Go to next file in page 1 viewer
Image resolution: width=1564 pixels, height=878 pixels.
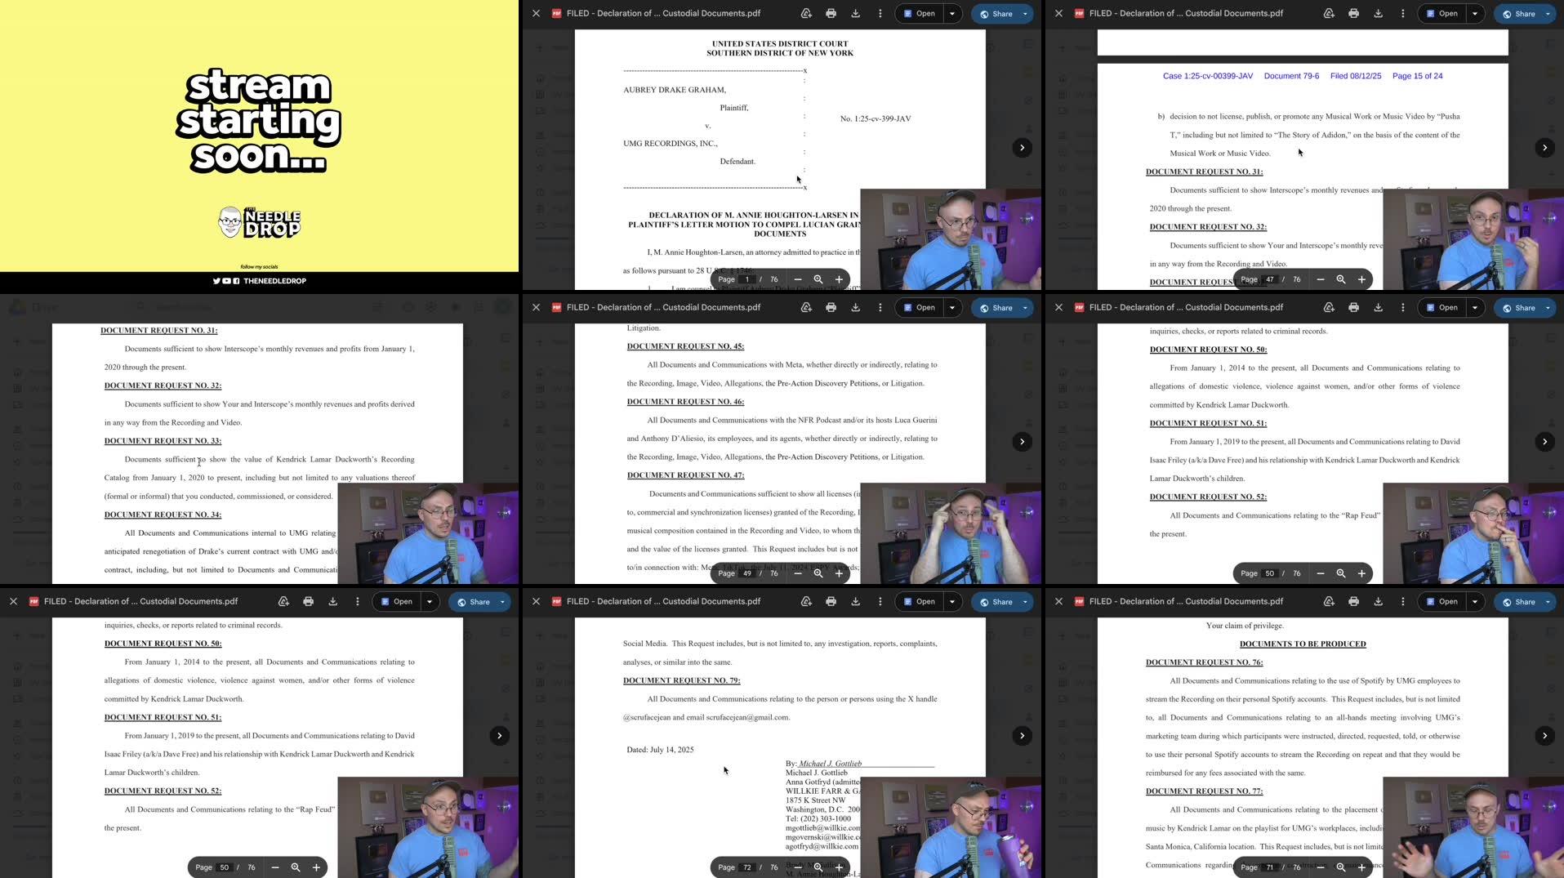click(x=1022, y=148)
